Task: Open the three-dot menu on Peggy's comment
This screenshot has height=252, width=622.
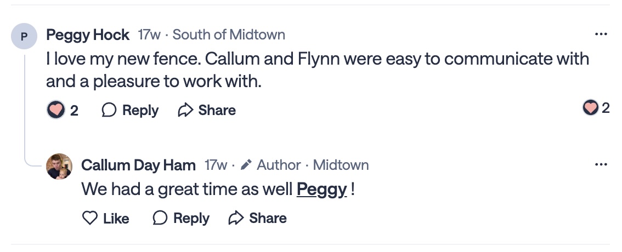Action: click(x=601, y=35)
